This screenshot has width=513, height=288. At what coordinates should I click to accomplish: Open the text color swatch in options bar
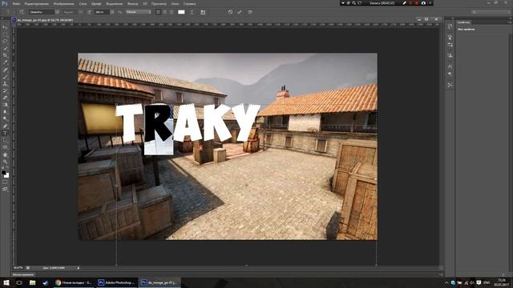pyautogui.click(x=181, y=12)
